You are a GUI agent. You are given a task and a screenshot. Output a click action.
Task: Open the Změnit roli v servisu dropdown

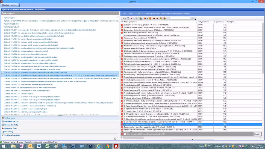tap(10, 5)
